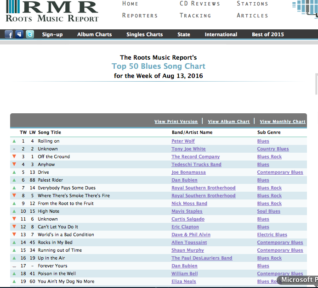Open The Paul DesLauriers Band link
Screen dimensions: 318x288
pyautogui.click(x=202, y=258)
